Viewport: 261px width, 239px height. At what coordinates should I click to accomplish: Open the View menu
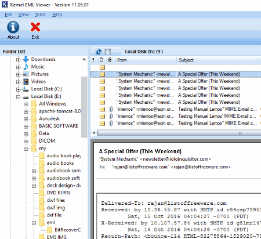pyautogui.click(x=24, y=15)
